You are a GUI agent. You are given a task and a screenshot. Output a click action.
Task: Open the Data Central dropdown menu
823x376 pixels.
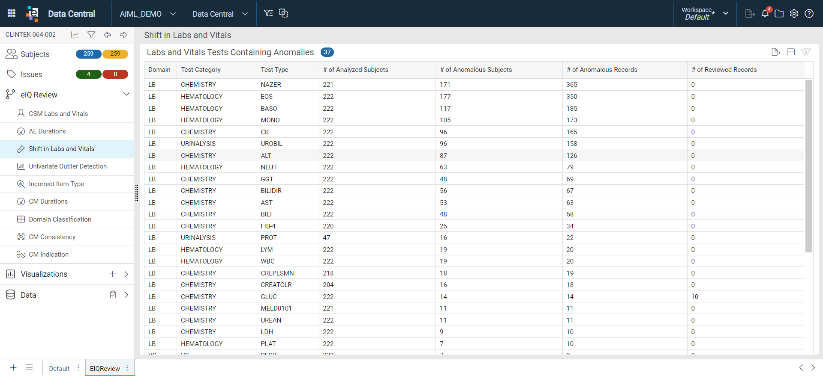tap(220, 14)
